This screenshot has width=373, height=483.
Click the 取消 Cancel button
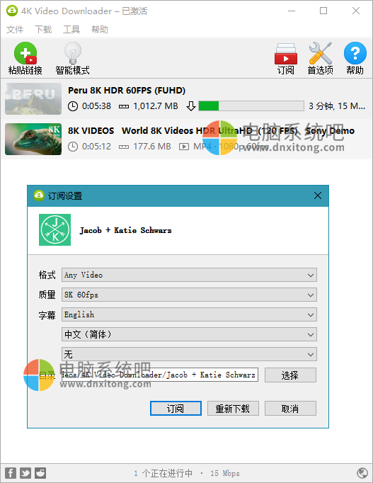point(290,409)
